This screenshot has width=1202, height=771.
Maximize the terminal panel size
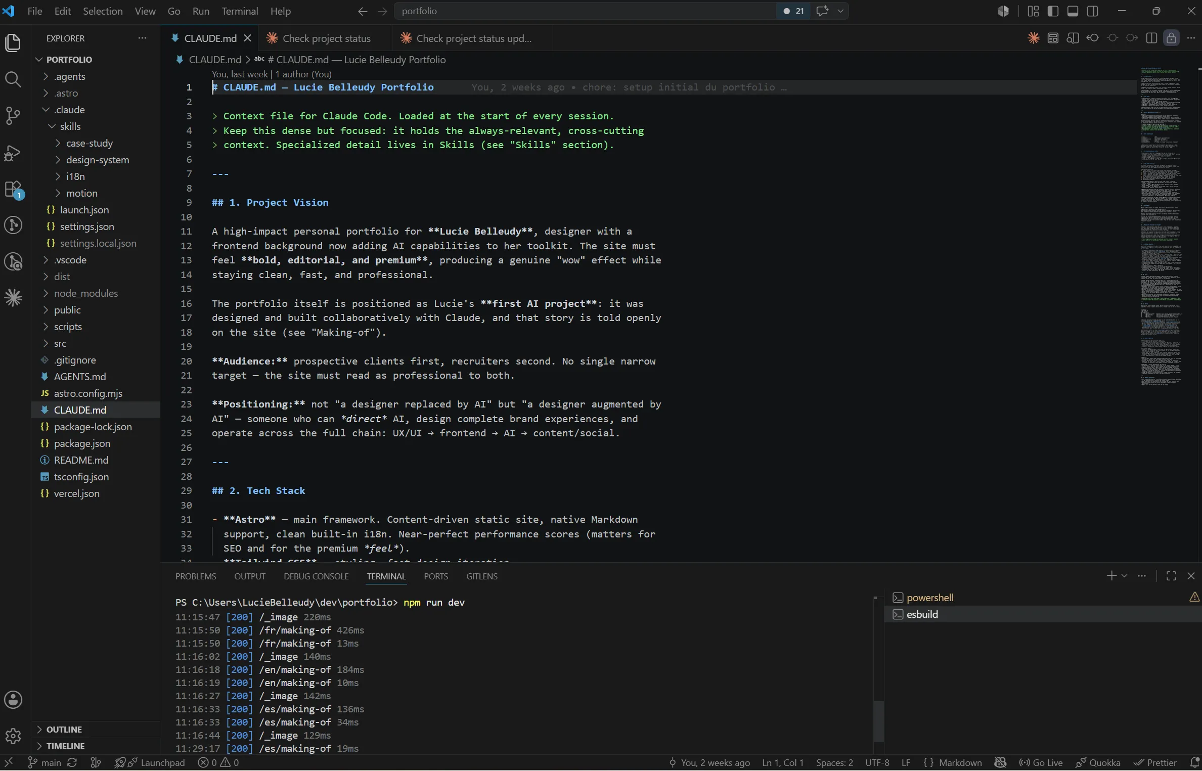[1171, 576]
